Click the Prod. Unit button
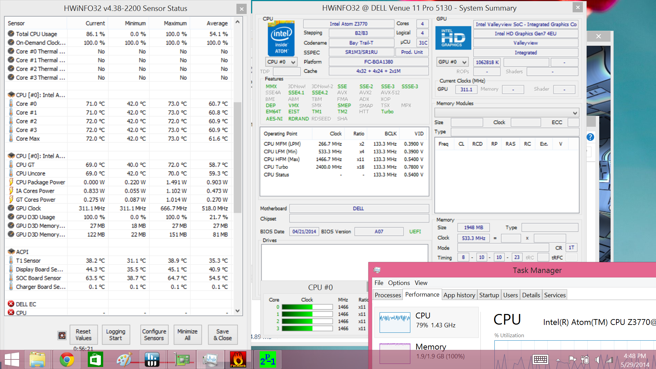 (x=412, y=52)
